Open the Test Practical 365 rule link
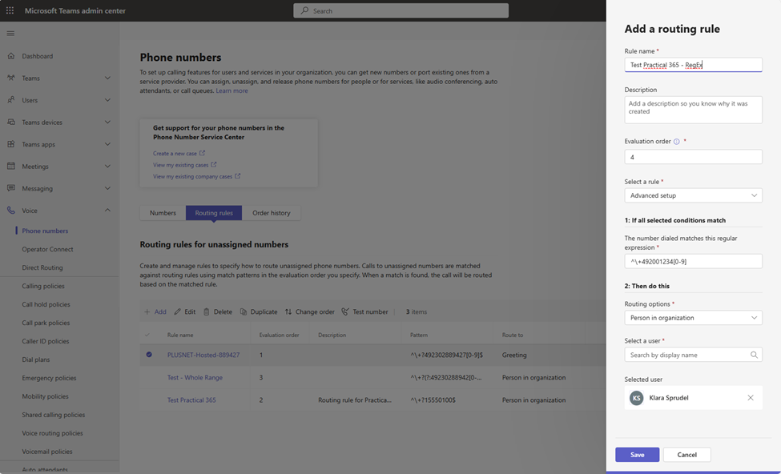Viewport: 781px width, 474px height. [x=191, y=400]
